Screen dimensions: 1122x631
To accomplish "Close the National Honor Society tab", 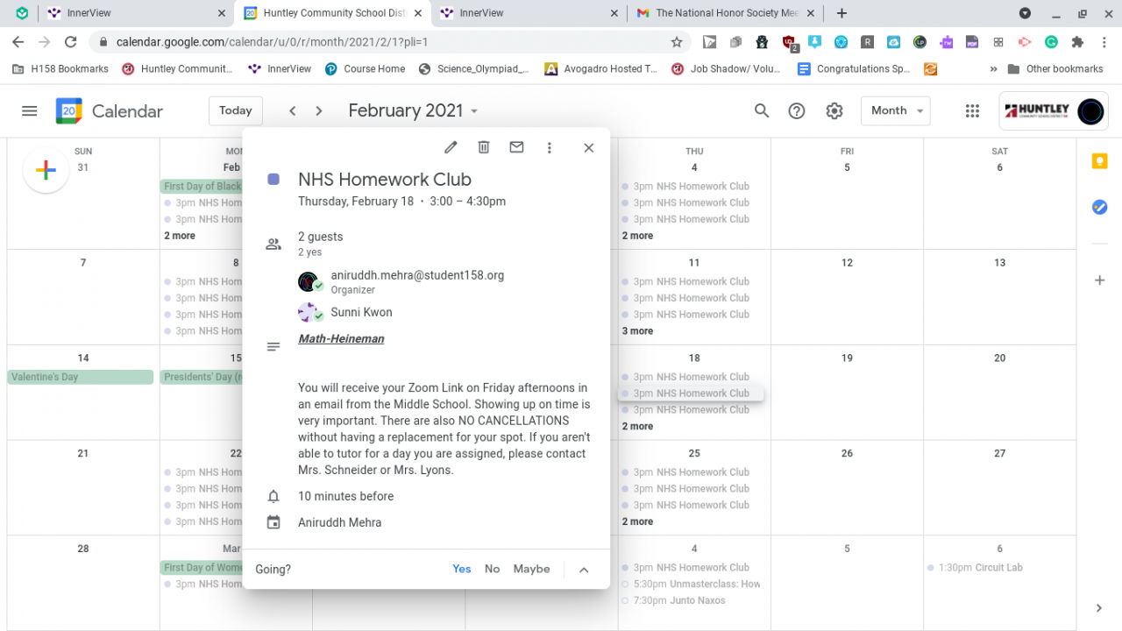I will (x=810, y=13).
